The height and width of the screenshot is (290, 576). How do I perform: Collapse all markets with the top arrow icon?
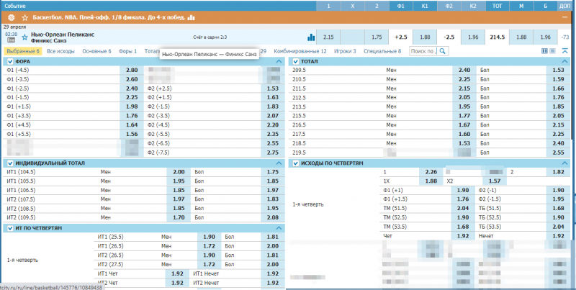(x=566, y=51)
